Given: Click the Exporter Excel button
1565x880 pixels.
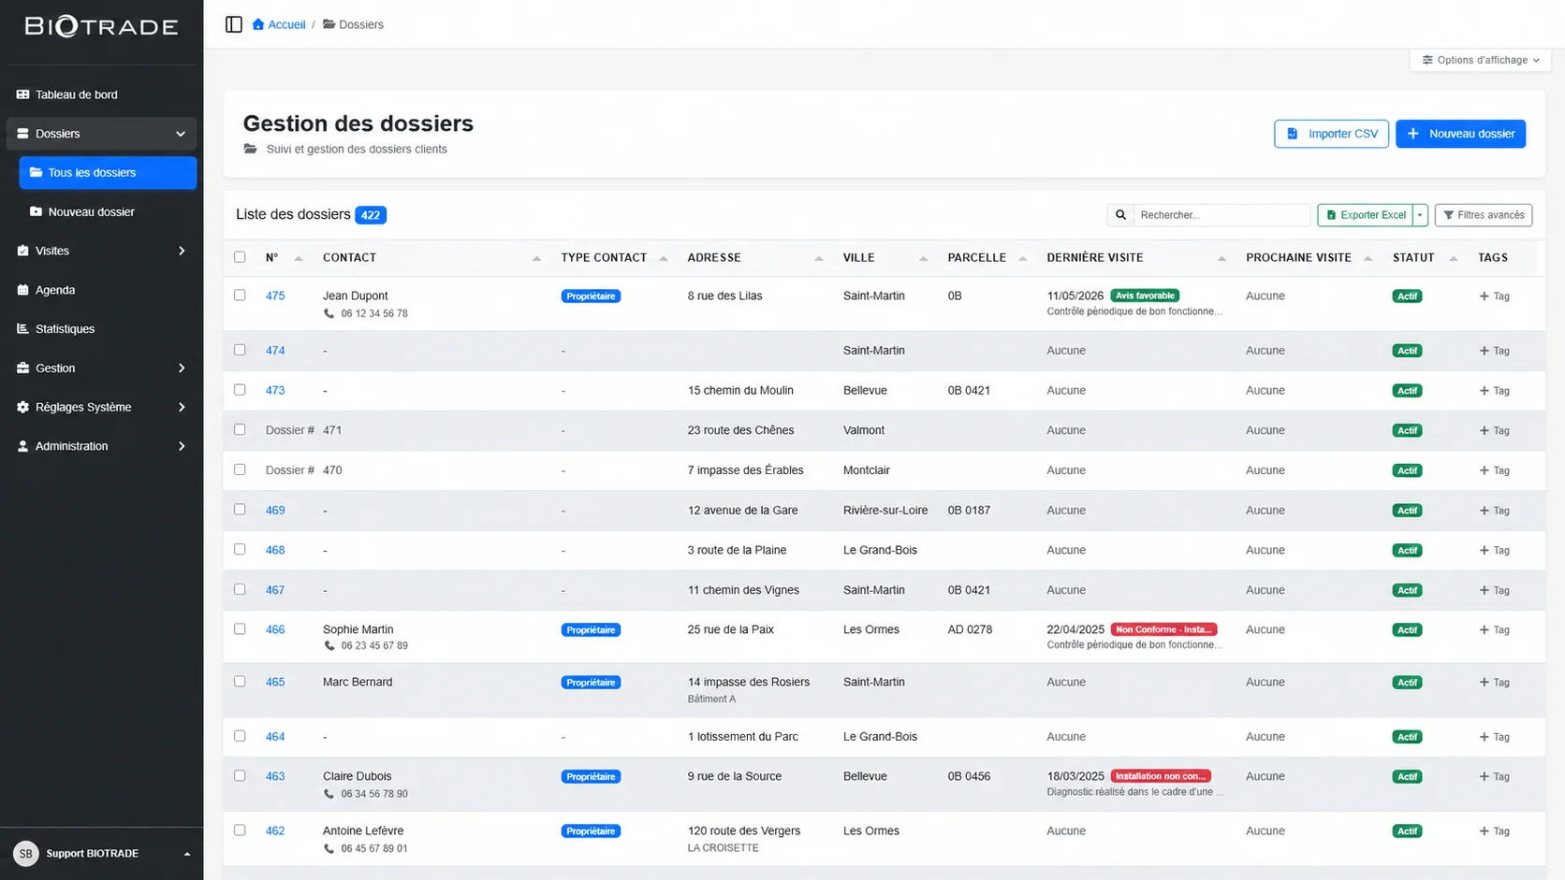Looking at the screenshot, I should pyautogui.click(x=1366, y=215).
